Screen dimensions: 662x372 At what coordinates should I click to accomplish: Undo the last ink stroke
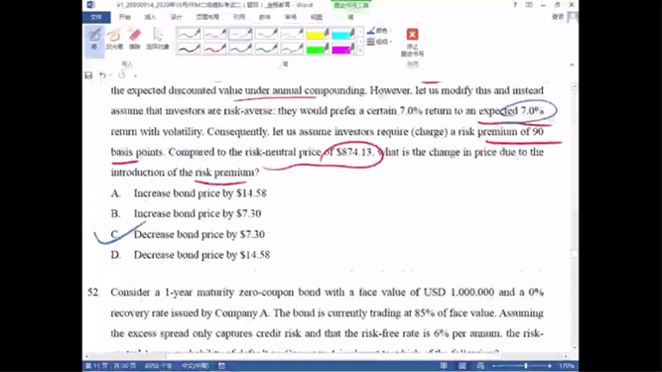point(102,75)
